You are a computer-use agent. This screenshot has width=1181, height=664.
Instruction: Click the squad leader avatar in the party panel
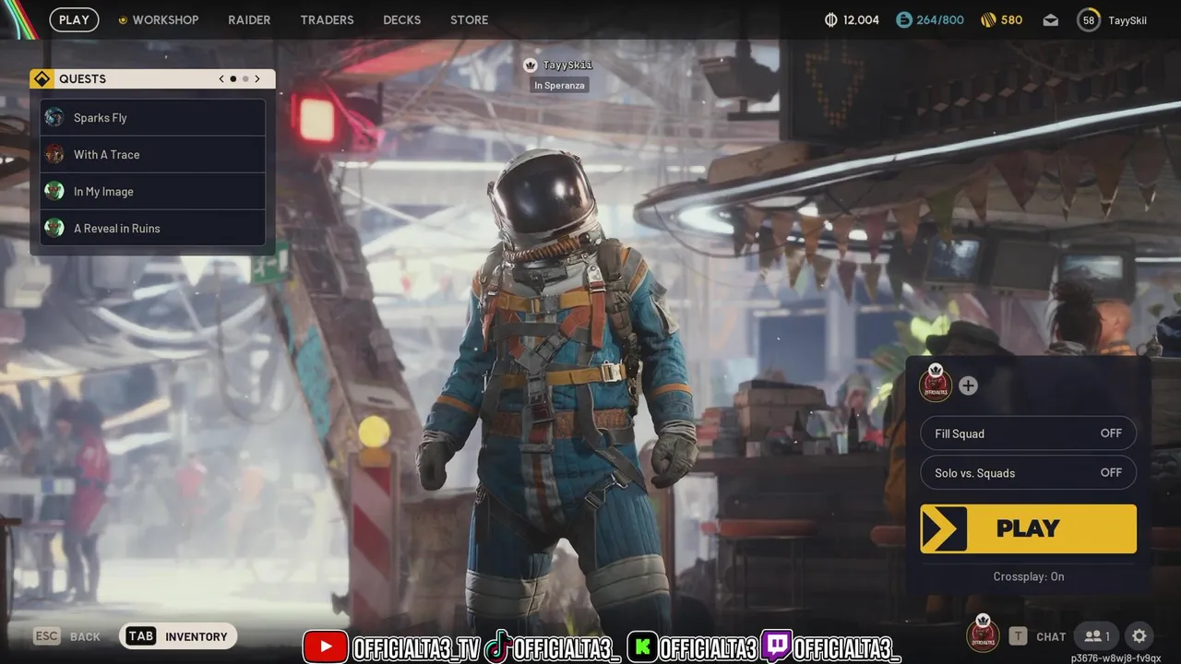click(x=936, y=383)
